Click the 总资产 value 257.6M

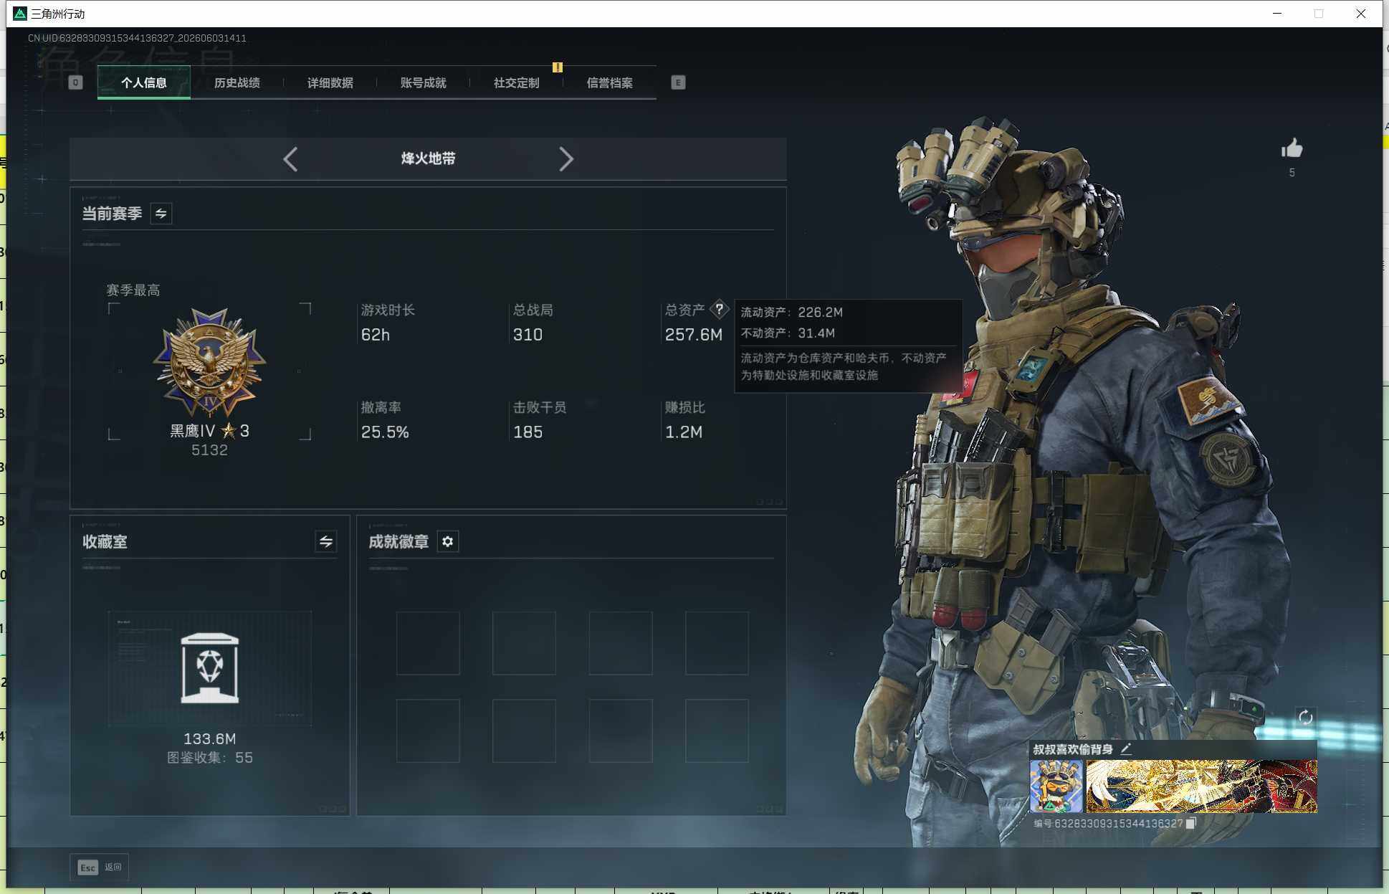pyautogui.click(x=693, y=335)
